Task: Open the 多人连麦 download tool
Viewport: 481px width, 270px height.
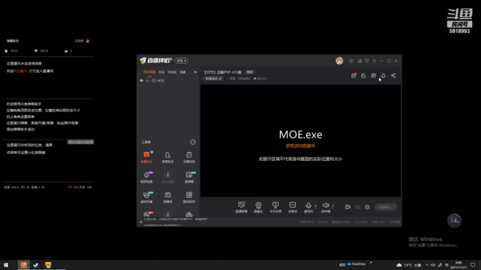Action: tap(168, 177)
